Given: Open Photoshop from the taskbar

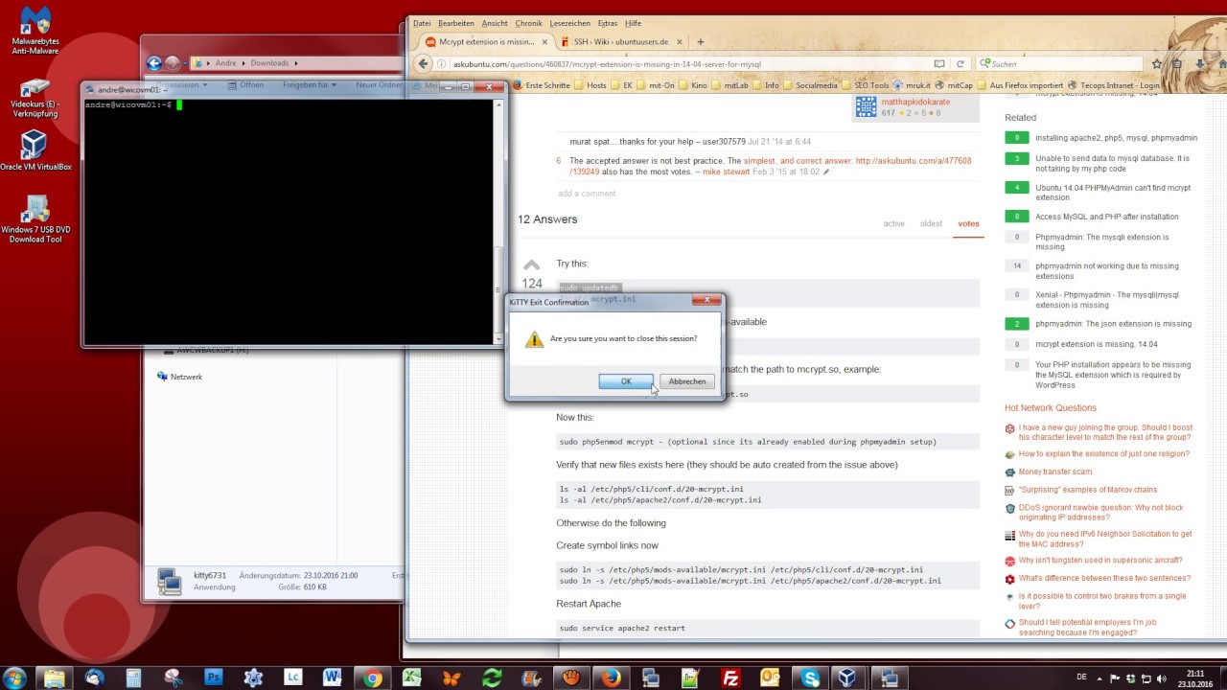Looking at the screenshot, I should 213,678.
